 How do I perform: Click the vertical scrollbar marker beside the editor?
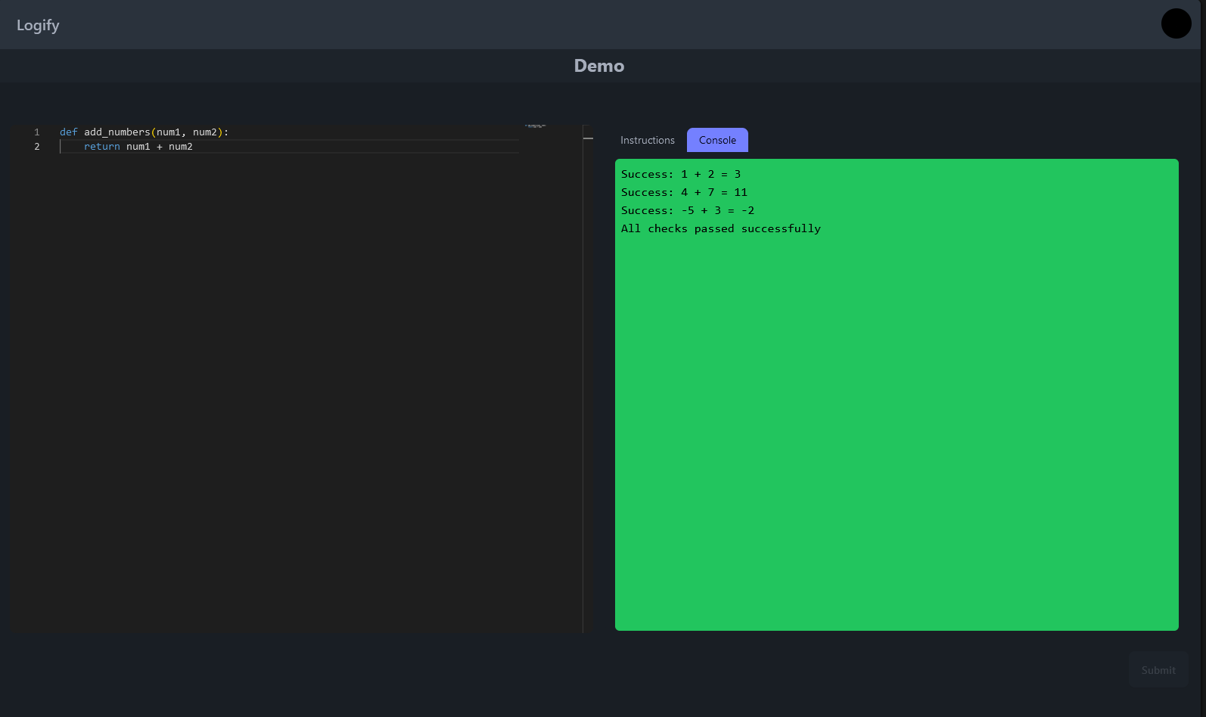coord(588,138)
